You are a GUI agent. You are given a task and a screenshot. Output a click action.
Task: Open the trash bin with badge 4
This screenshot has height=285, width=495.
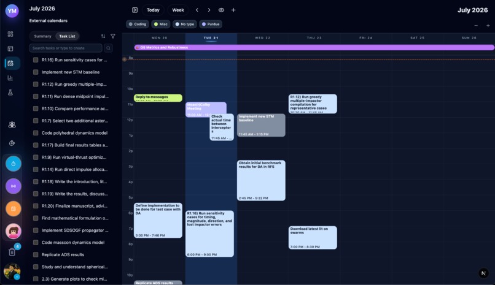[12, 252]
